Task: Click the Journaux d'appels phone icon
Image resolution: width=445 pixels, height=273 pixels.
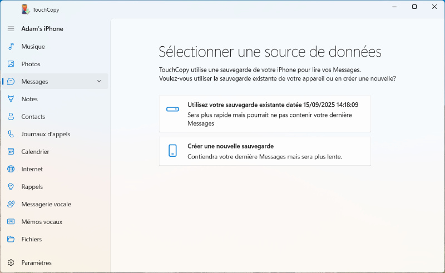Action: (11, 134)
